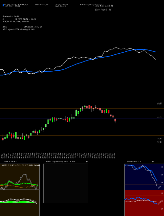
Task: Click the 'Day Vol: 0 M' label
Action: [x=103, y=10]
